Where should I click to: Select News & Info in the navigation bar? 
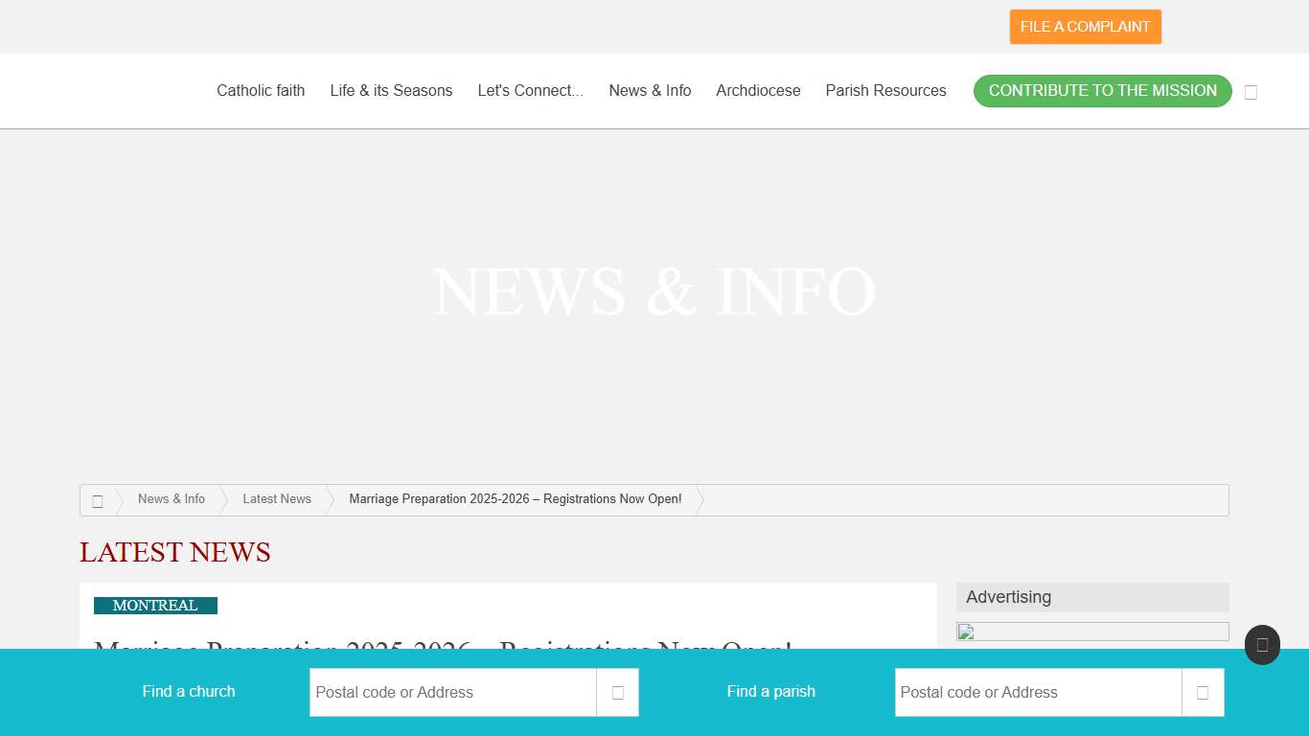coord(650,91)
